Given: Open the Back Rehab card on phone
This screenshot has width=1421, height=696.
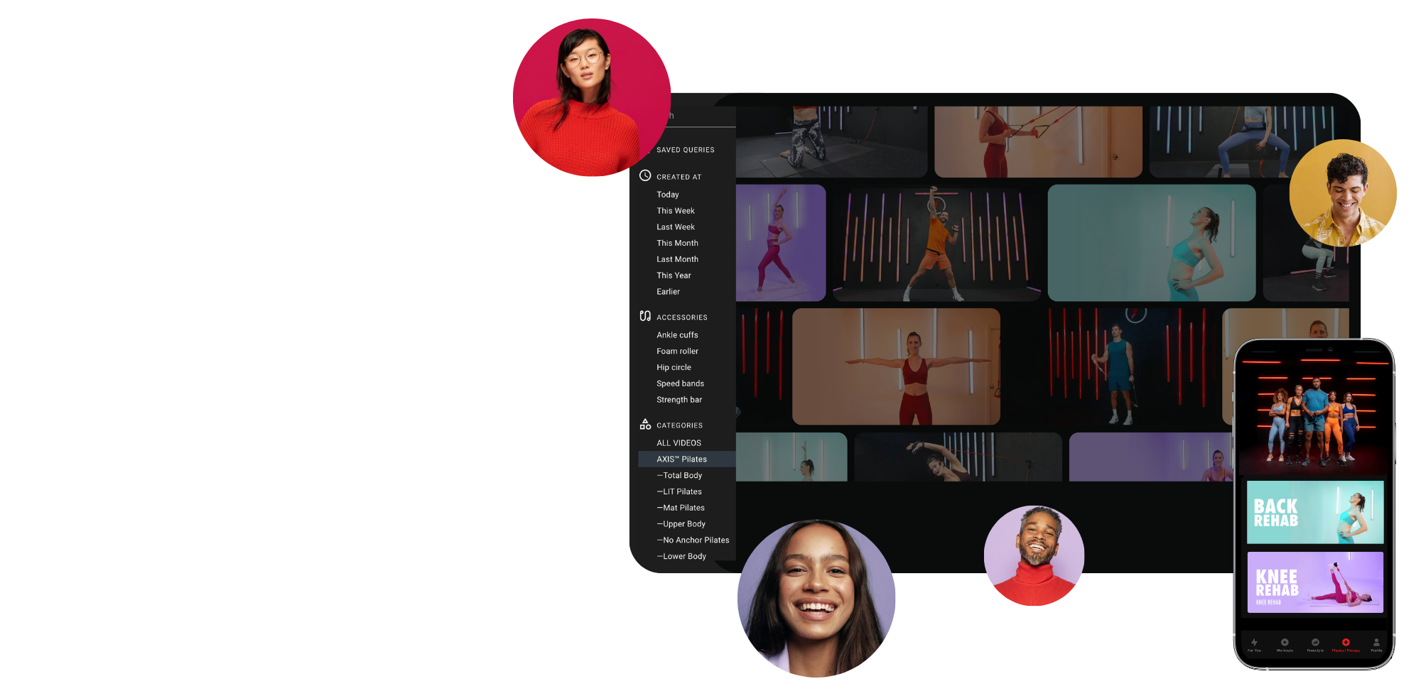Looking at the screenshot, I should [x=1314, y=512].
